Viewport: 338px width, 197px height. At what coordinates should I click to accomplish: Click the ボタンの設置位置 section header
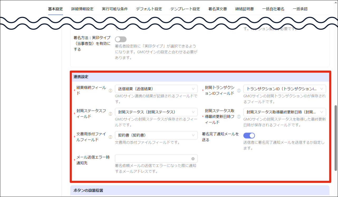click(x=200, y=190)
